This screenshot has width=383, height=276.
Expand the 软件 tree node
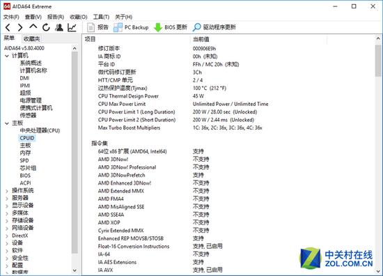(x=7, y=251)
